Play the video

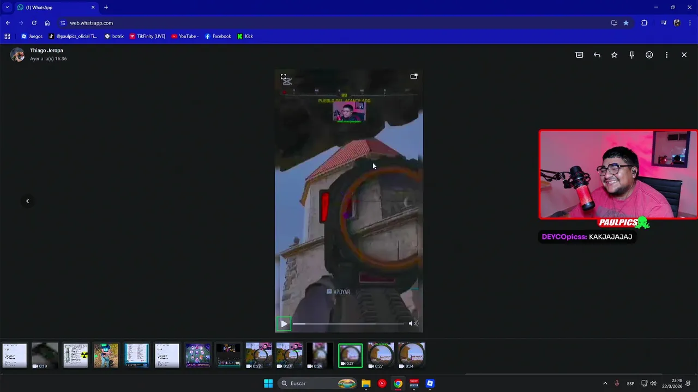(284, 323)
